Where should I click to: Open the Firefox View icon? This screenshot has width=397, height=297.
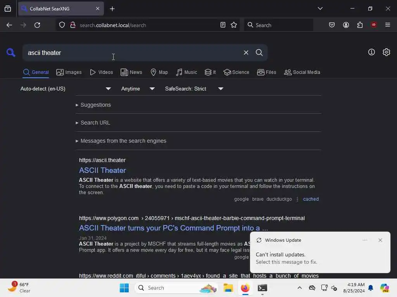pos(8,9)
